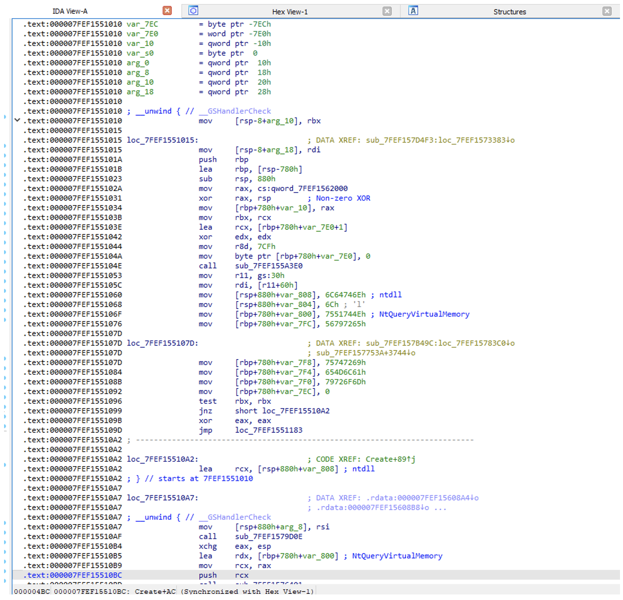Select the 6C64746Eh constant
The image size is (623, 600).
[x=345, y=294]
